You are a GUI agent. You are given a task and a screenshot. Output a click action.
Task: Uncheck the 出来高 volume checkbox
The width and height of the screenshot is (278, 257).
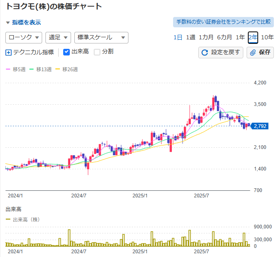coord(67,52)
